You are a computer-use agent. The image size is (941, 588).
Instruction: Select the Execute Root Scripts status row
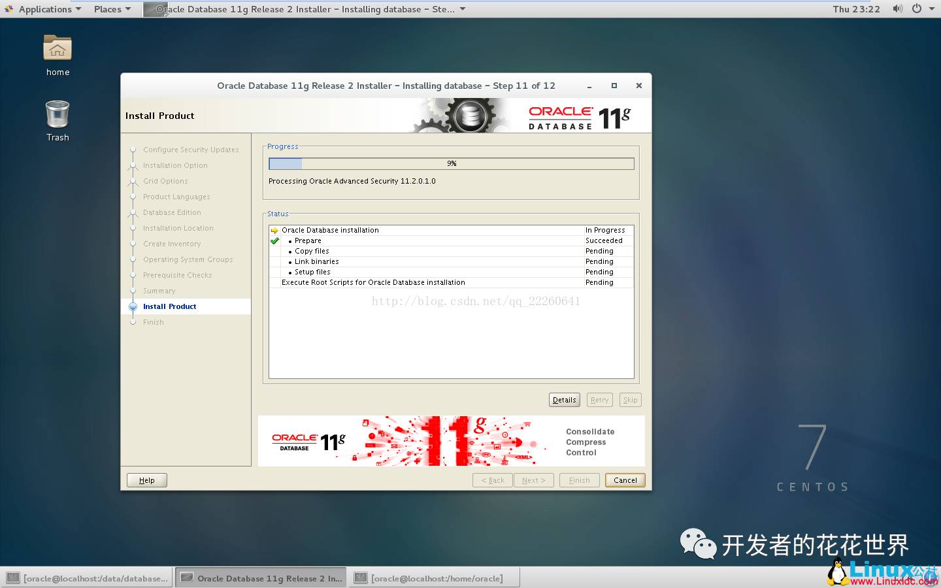451,282
